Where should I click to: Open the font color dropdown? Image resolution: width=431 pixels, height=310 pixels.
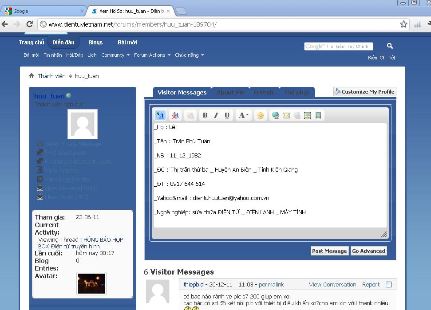(244, 115)
